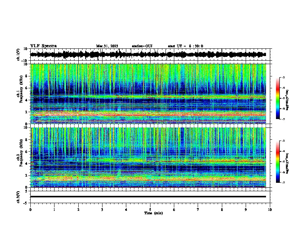The height and width of the screenshot is (235, 304).
Task: Click time axis tick label "2"
Action: pos(78,210)
